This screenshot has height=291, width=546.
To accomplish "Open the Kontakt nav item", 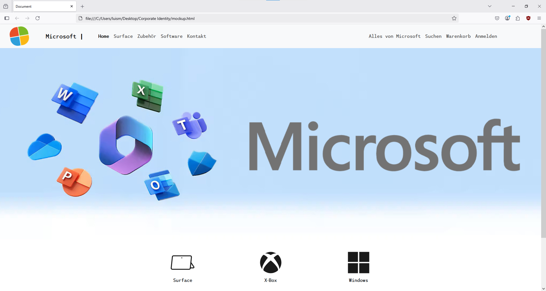I will click(197, 36).
